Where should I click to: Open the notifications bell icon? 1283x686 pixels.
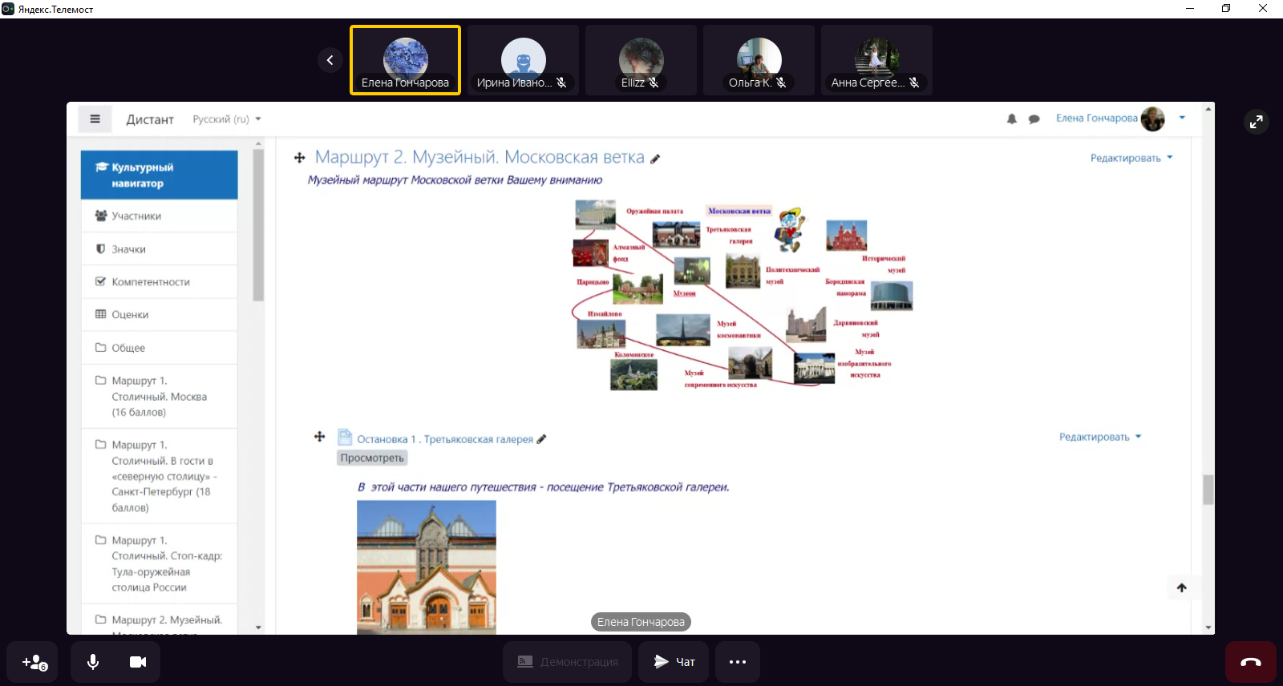click(1011, 119)
